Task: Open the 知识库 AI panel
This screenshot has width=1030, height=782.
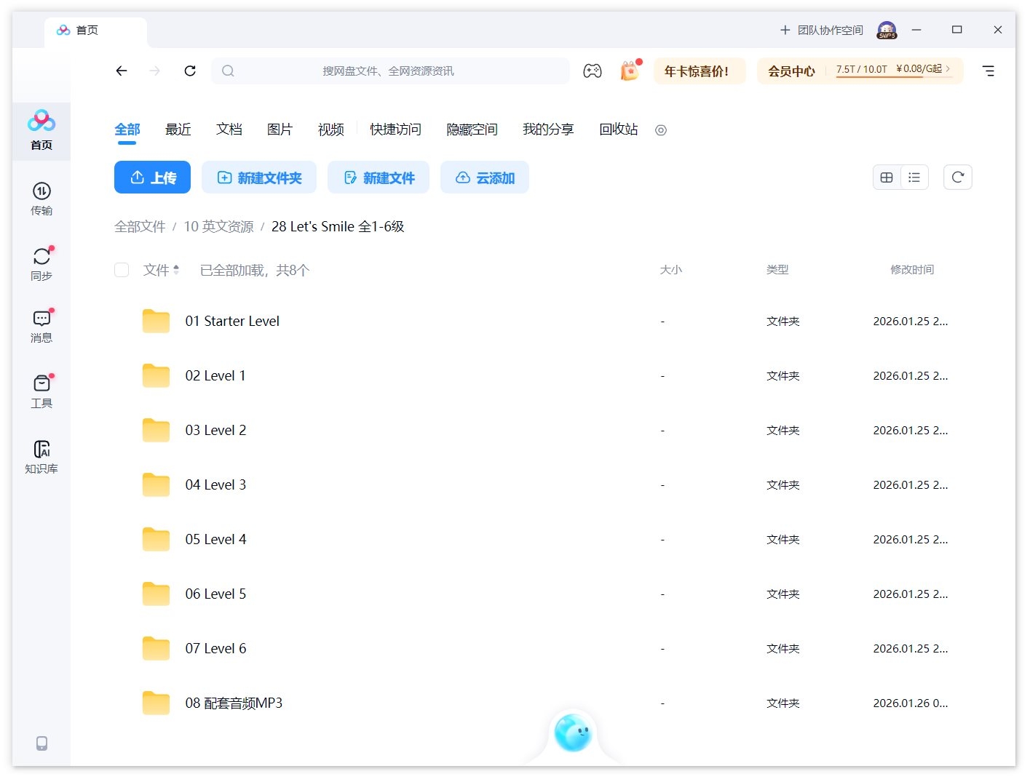Action: coord(41,455)
